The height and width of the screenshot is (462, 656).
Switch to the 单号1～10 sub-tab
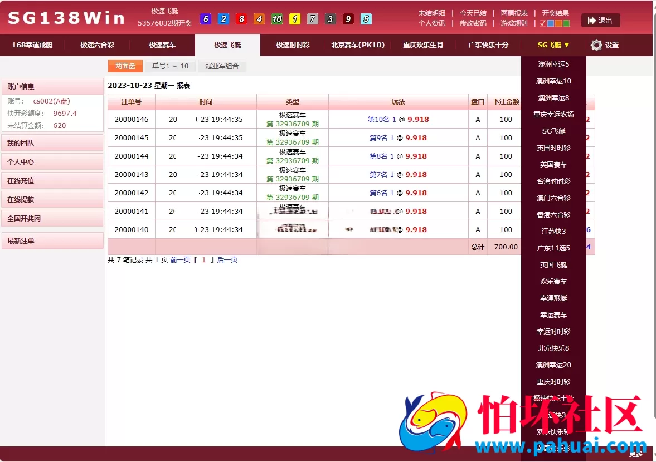click(x=171, y=66)
